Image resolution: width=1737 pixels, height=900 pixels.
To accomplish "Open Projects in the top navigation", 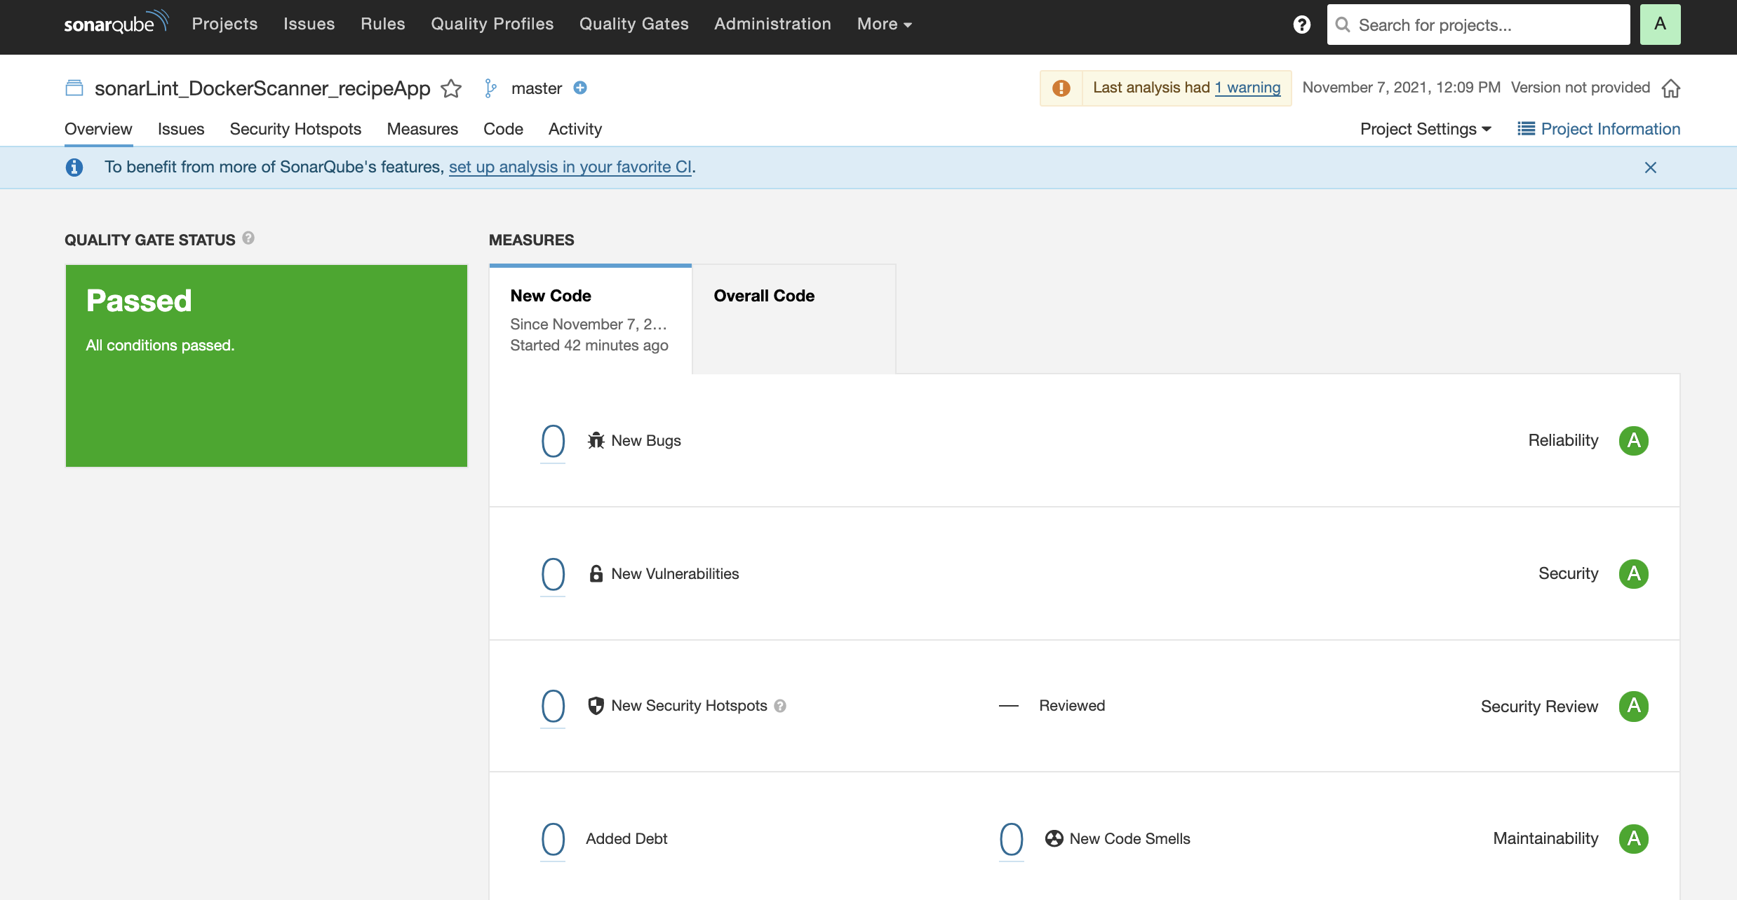I will click(x=224, y=24).
